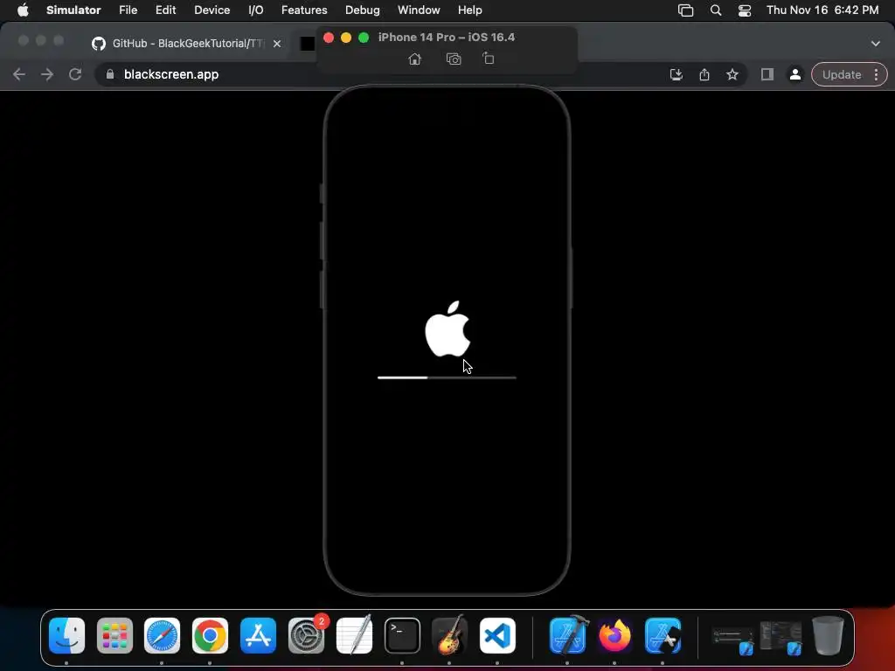Image resolution: width=895 pixels, height=671 pixels.
Task: Open the Edit menu
Action: pyautogui.click(x=165, y=10)
